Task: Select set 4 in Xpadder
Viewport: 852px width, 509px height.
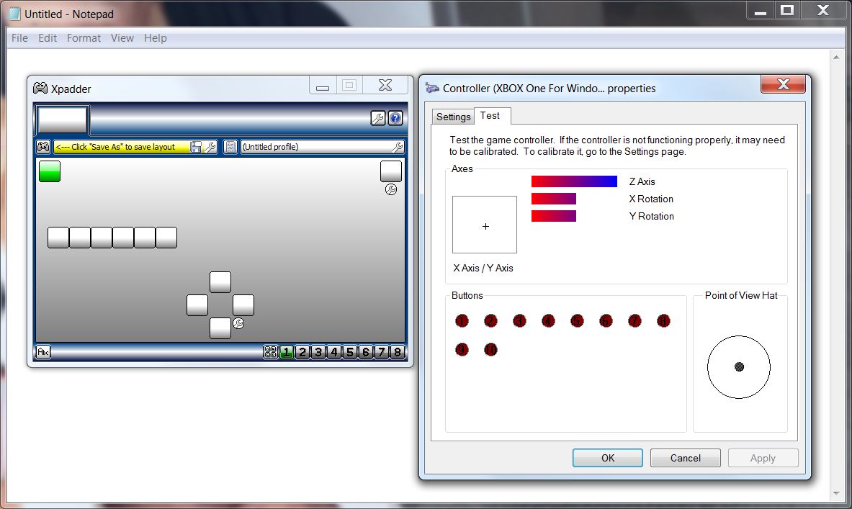Action: 334,352
